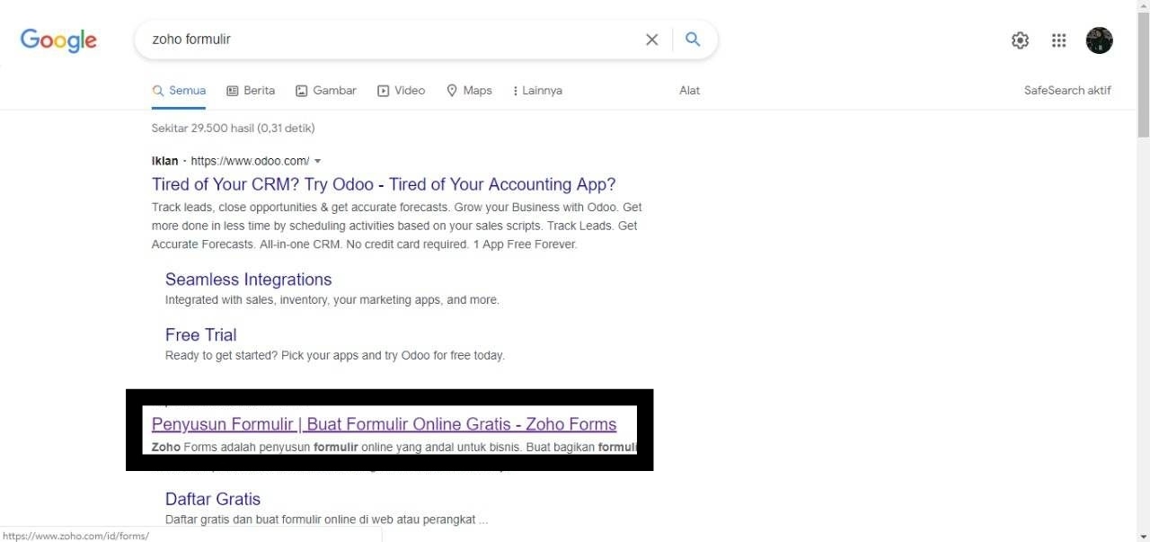This screenshot has height=542, width=1150.
Task: Open the account profile avatar
Action: coord(1100,40)
